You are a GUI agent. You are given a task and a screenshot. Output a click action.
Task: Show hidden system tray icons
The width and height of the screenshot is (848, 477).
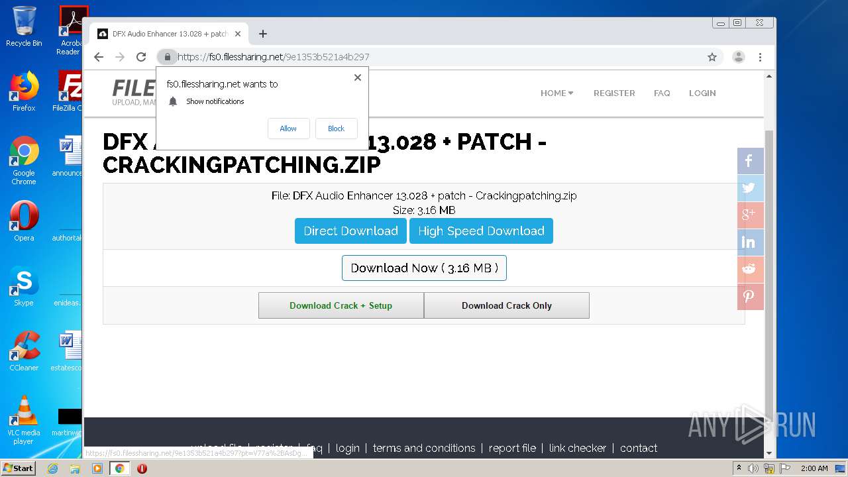tap(739, 468)
